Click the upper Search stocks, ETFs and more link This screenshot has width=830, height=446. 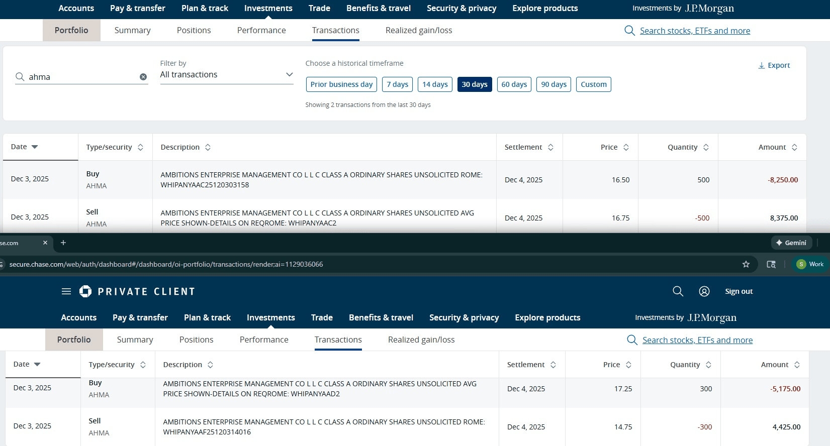click(695, 31)
